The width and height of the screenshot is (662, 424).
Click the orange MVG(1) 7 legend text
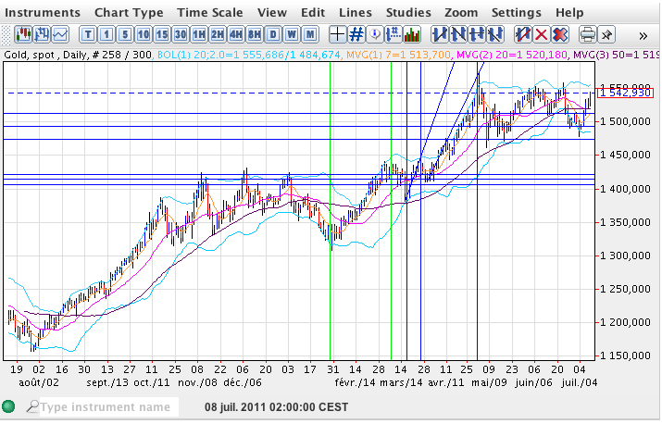point(398,55)
